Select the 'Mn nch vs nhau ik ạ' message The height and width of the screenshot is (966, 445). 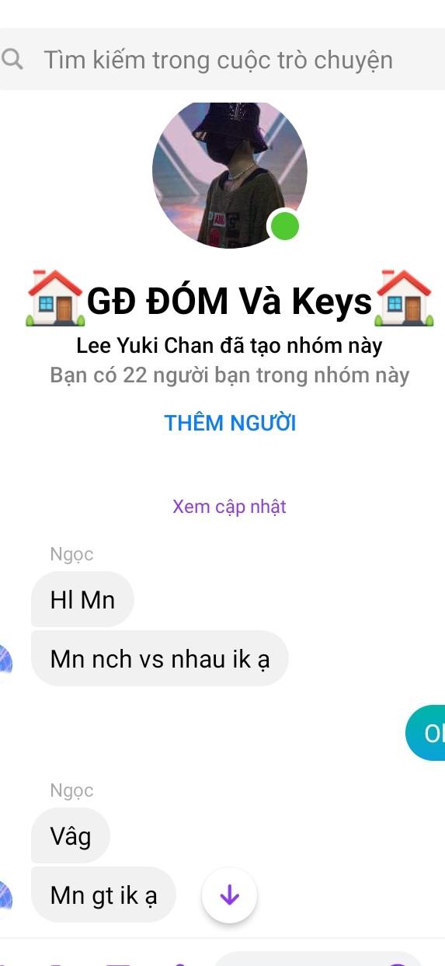coord(159,658)
